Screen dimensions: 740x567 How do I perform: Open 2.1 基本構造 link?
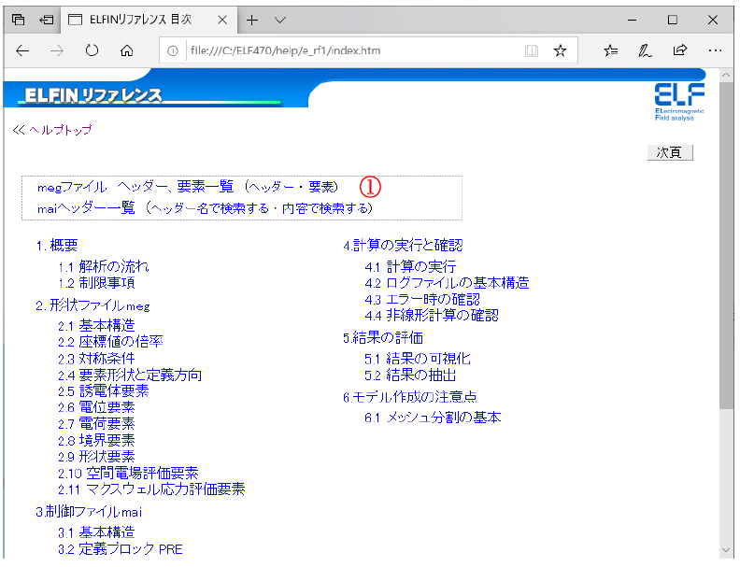(97, 326)
